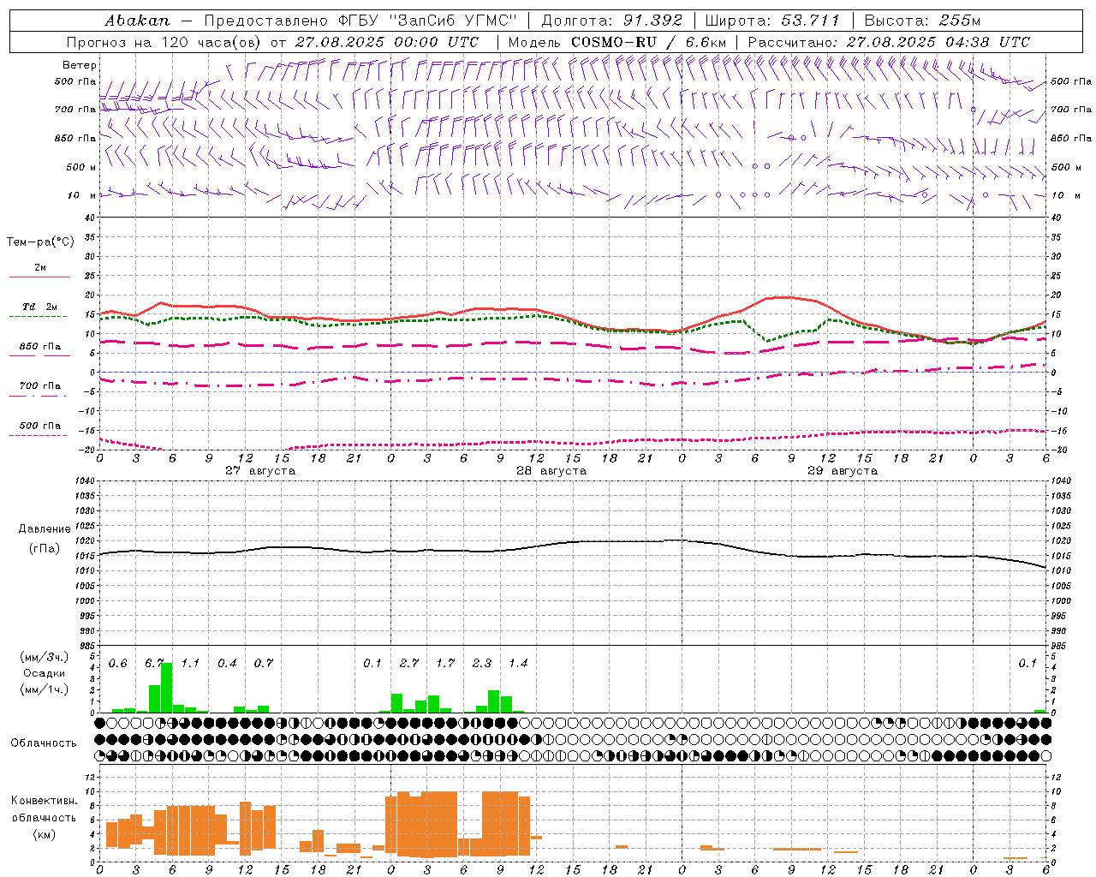Click the "Высота: 255м" elevation text
Screen dimensions: 1096x877
click(x=922, y=21)
